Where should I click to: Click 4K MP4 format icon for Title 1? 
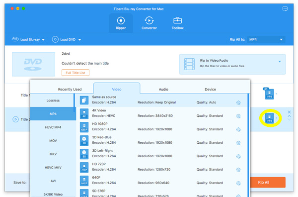[x=269, y=94]
